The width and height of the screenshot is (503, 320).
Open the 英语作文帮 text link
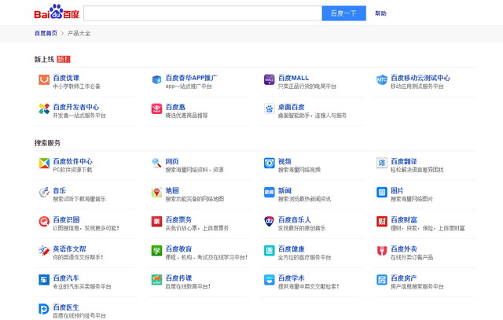pyautogui.click(x=70, y=248)
